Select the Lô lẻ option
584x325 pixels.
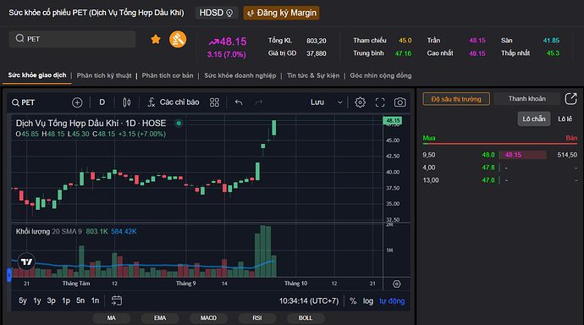pyautogui.click(x=565, y=119)
